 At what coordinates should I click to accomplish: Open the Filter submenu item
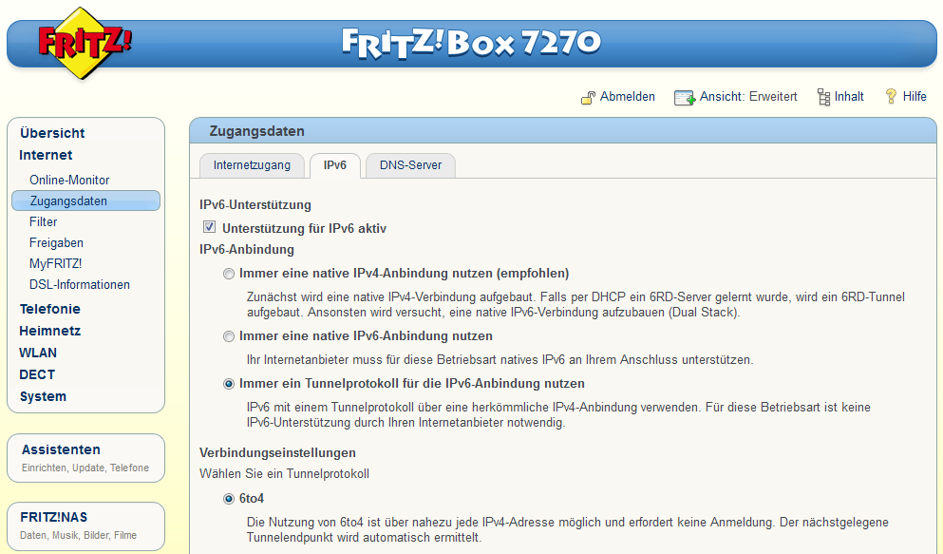click(x=44, y=222)
